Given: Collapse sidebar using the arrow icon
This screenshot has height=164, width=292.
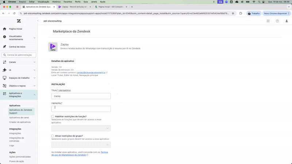Looking at the screenshot, I should pos(38,21).
